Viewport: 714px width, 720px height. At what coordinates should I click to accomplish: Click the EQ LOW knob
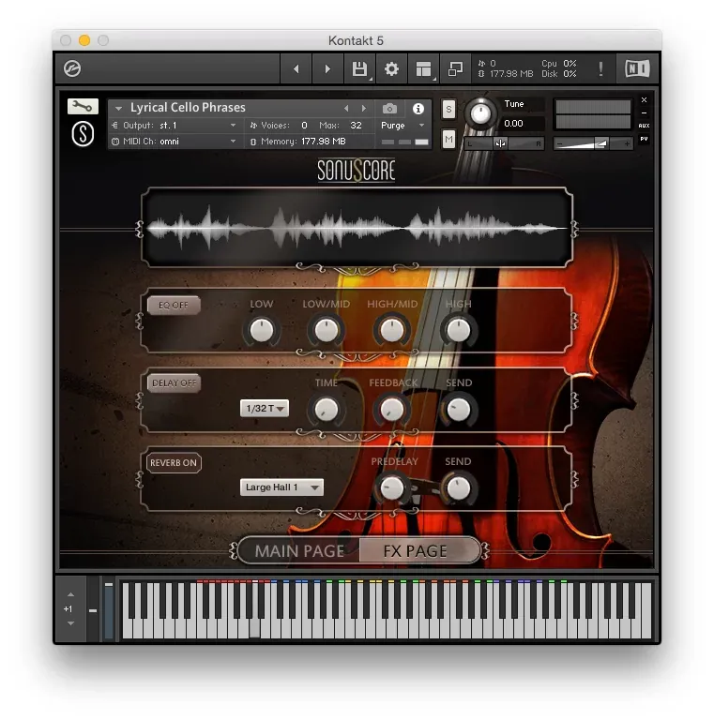(x=262, y=330)
